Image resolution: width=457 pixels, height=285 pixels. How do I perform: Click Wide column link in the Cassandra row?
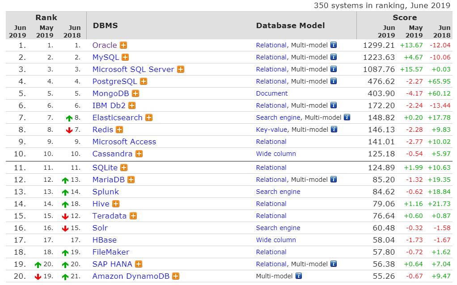[x=276, y=154]
